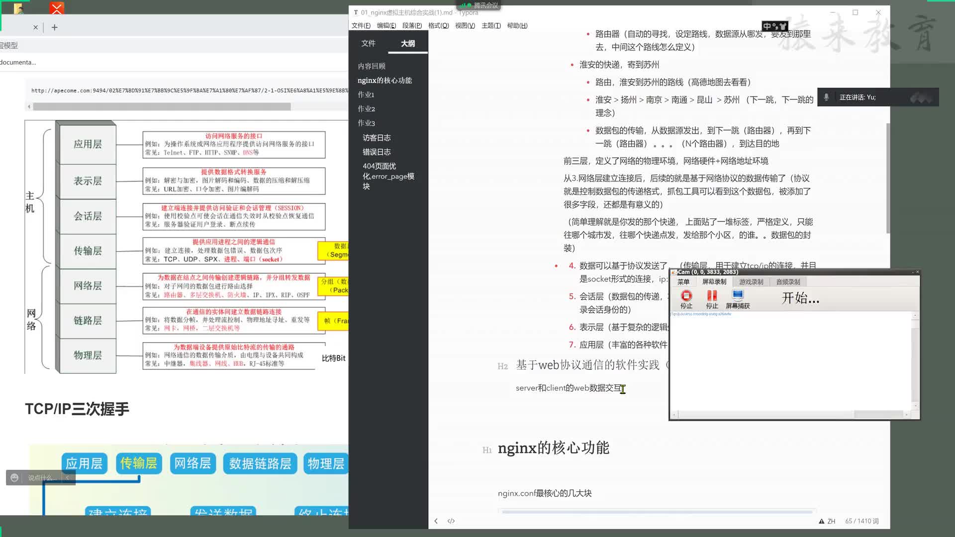This screenshot has width=955, height=537.
Task: Click the nginx的核心功能 H1 heading in the editor
Action: (x=554, y=448)
